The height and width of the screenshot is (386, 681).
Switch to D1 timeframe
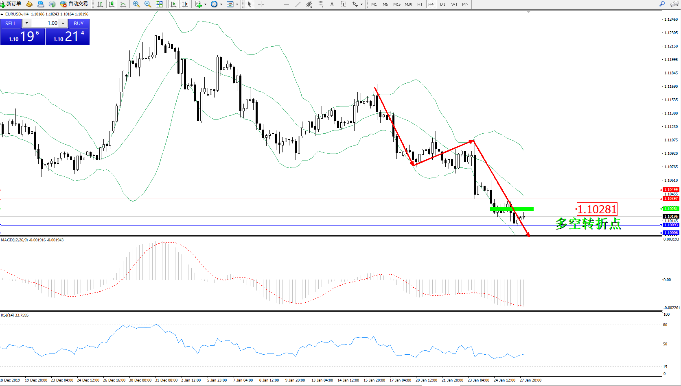[442, 4]
